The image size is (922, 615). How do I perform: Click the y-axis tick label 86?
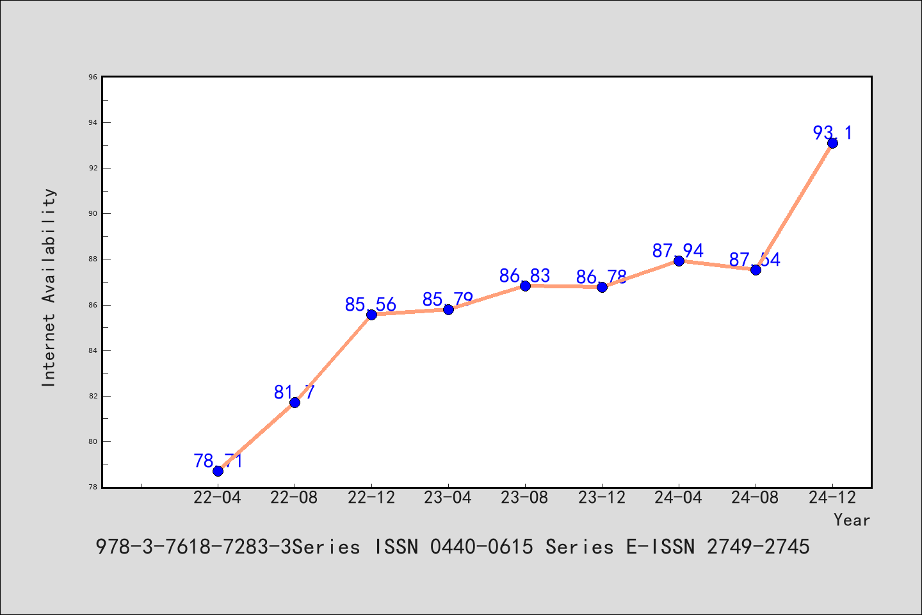93,305
